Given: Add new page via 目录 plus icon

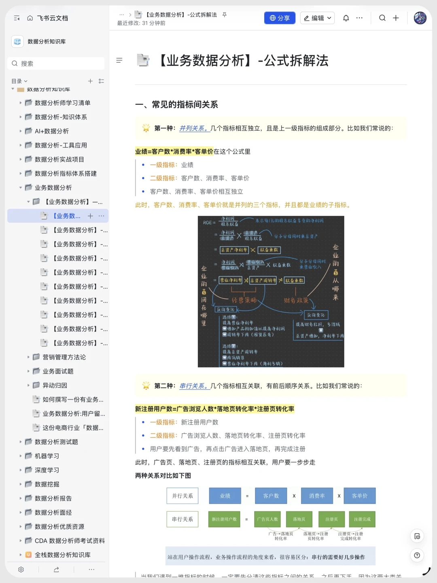Looking at the screenshot, I should (x=90, y=81).
